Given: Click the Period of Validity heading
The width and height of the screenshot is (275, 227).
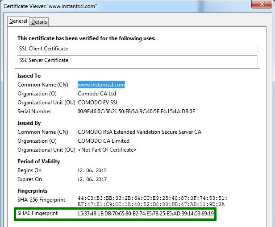Looking at the screenshot, I should click(x=38, y=161).
